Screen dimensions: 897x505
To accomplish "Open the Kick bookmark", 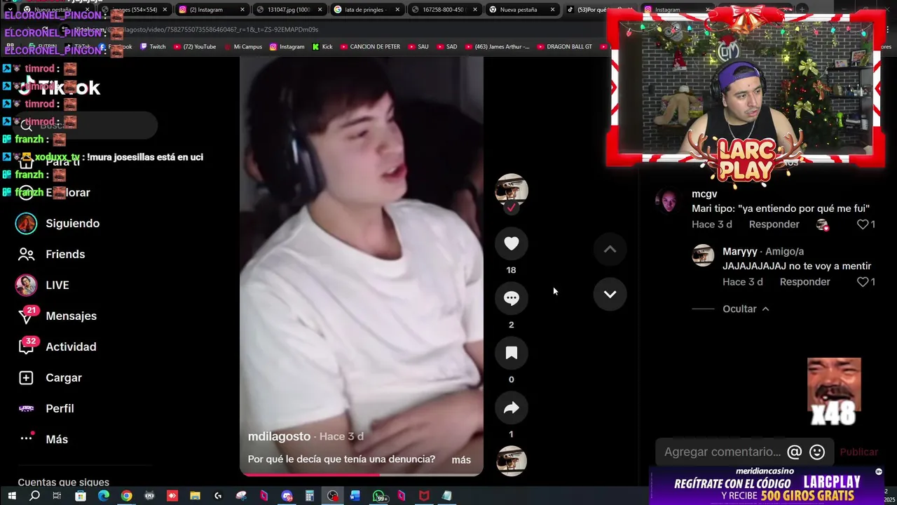I will 322,47.
